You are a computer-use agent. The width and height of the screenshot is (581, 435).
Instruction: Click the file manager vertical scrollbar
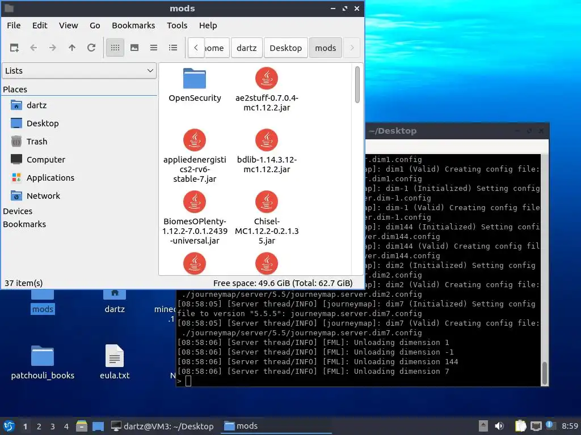tap(357, 85)
